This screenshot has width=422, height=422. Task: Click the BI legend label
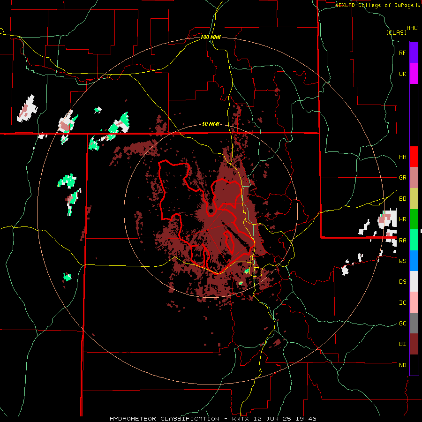pos(402,344)
